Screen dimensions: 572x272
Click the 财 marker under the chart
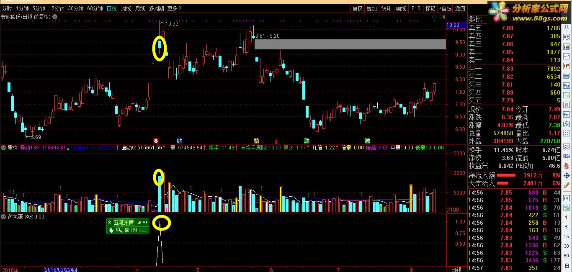[179, 141]
